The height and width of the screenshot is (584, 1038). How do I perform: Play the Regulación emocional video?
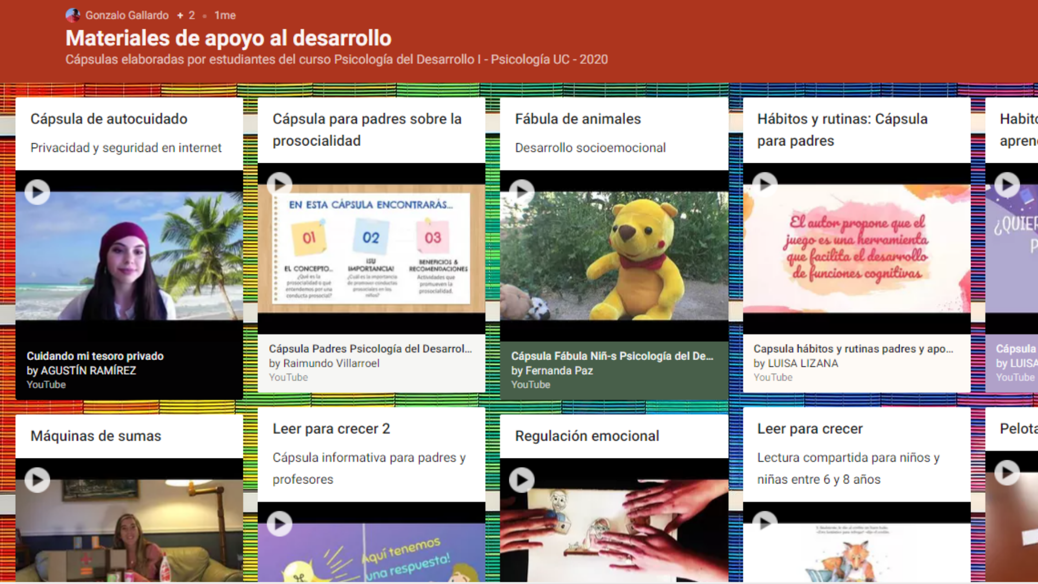[522, 480]
